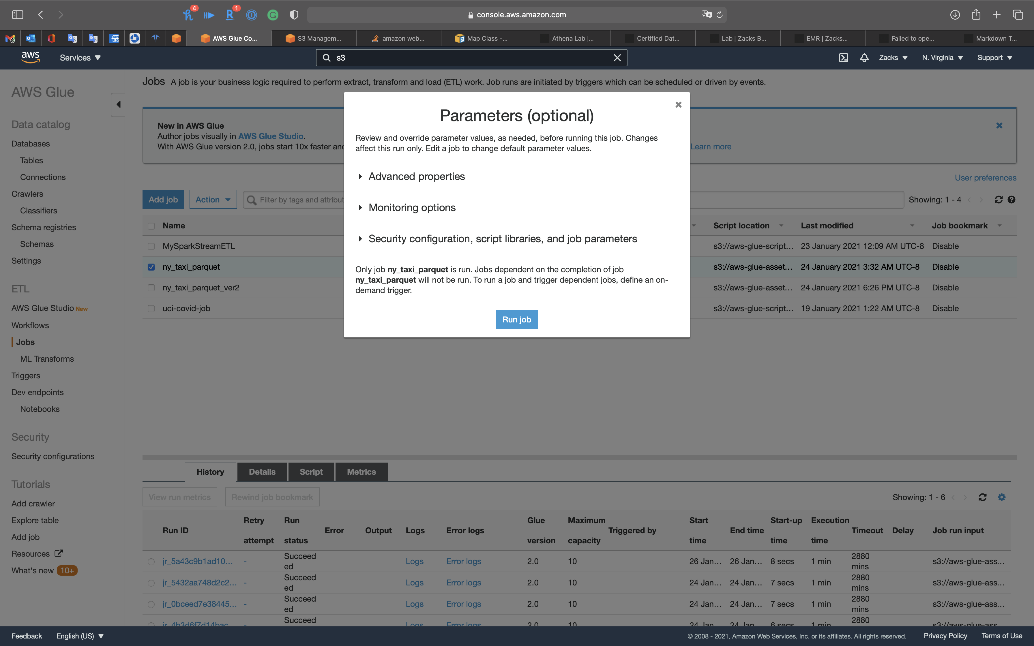Viewport: 1034px width, 646px height.
Task: Collapse the AWS Glue sidebar
Action: tap(118, 105)
